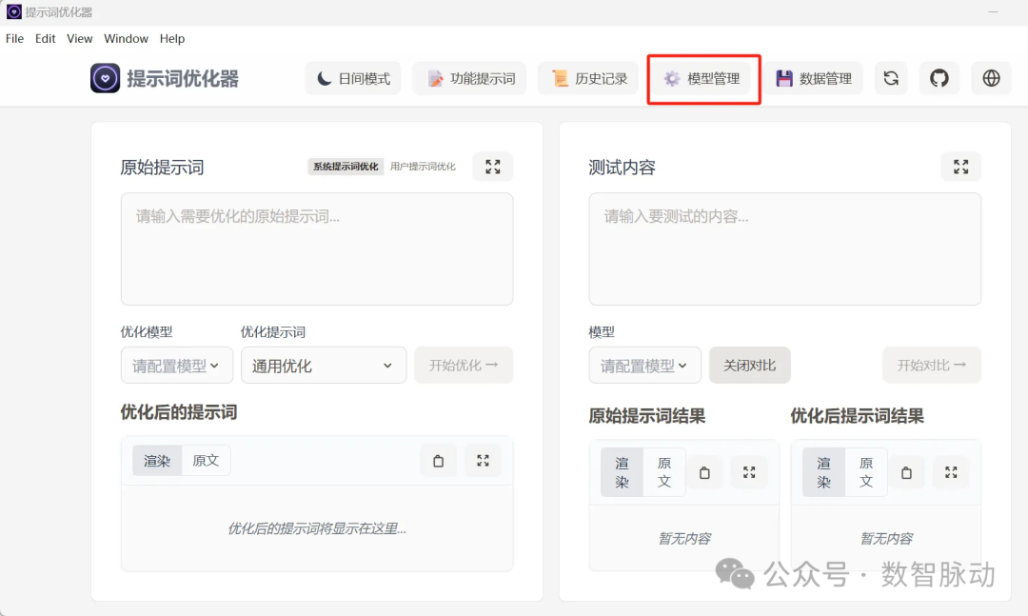Open the File menu

(x=14, y=38)
